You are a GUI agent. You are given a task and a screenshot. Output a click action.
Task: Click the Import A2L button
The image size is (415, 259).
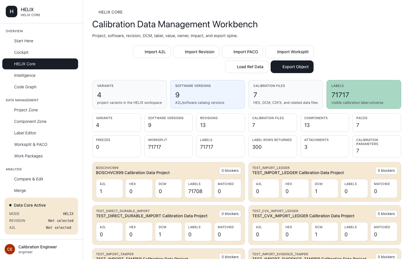pos(152,52)
